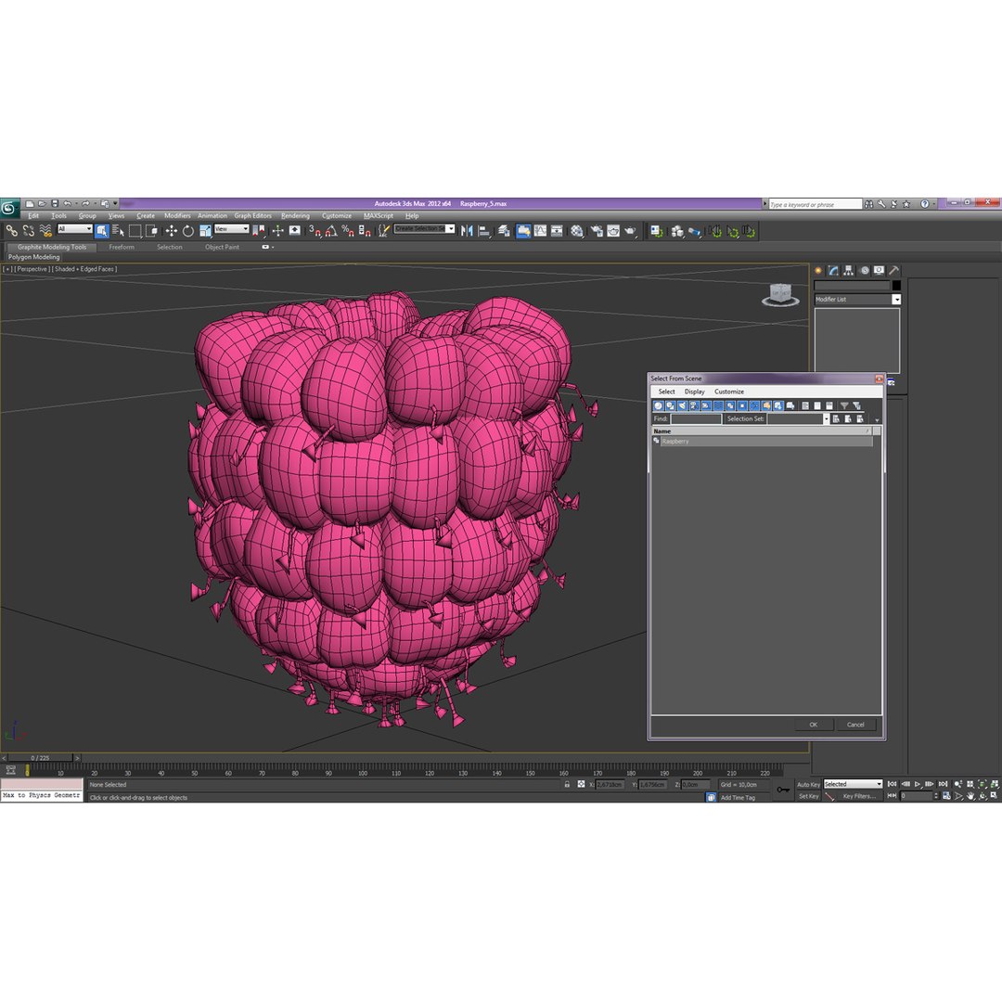Open the Select by Name tool
1002x1002 pixels.
pos(118,231)
